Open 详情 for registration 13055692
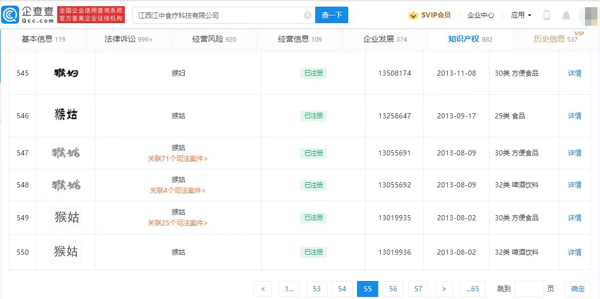The width and height of the screenshot is (600, 299). [x=574, y=185]
